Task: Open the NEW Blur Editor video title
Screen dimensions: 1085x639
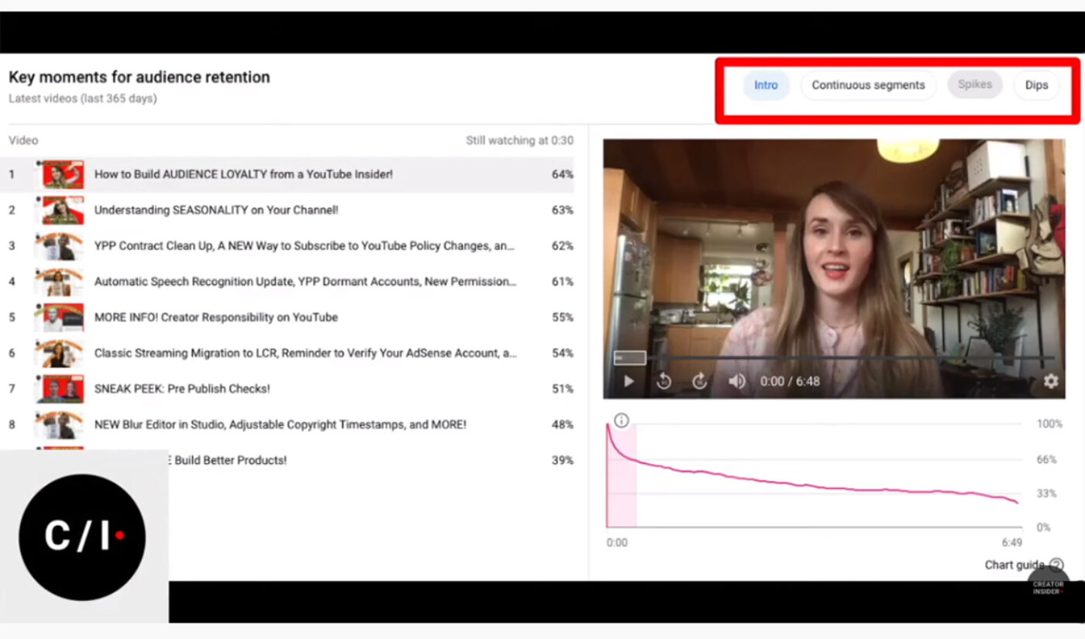Action: click(280, 424)
